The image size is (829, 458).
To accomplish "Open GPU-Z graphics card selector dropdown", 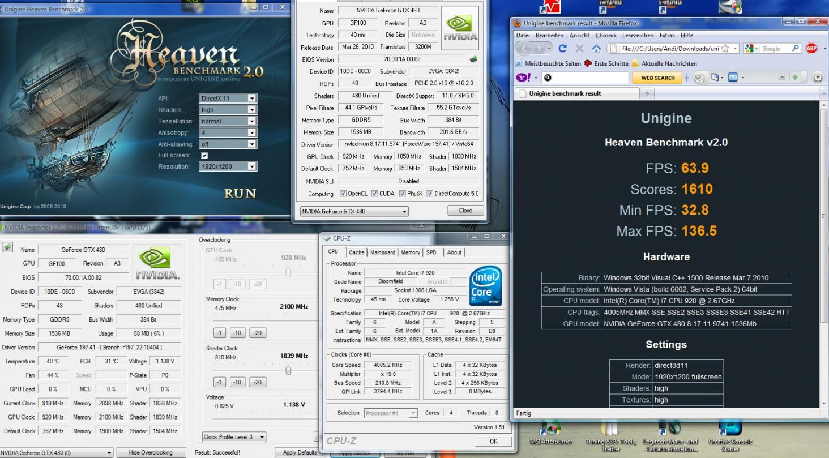I will [x=354, y=211].
